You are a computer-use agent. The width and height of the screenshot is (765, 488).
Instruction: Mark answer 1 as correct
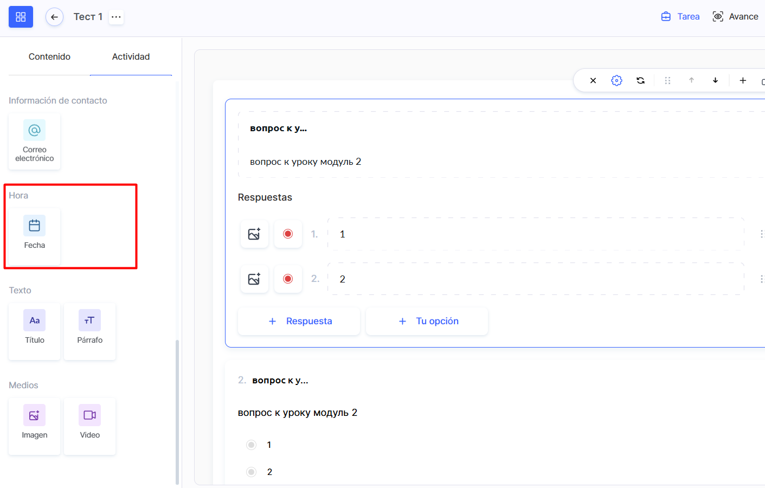click(288, 234)
